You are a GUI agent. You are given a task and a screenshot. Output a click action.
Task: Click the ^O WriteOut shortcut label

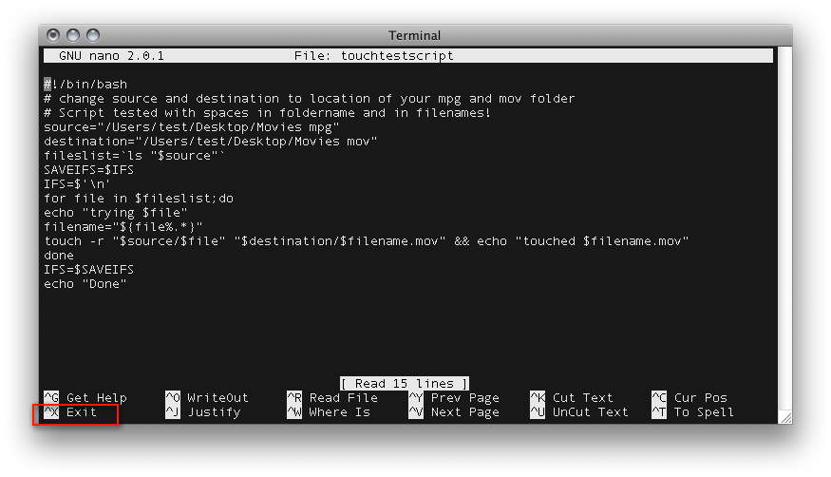(x=207, y=397)
